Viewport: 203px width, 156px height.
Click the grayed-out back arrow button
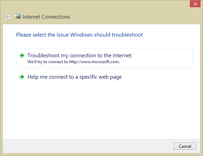tap(8, 17)
